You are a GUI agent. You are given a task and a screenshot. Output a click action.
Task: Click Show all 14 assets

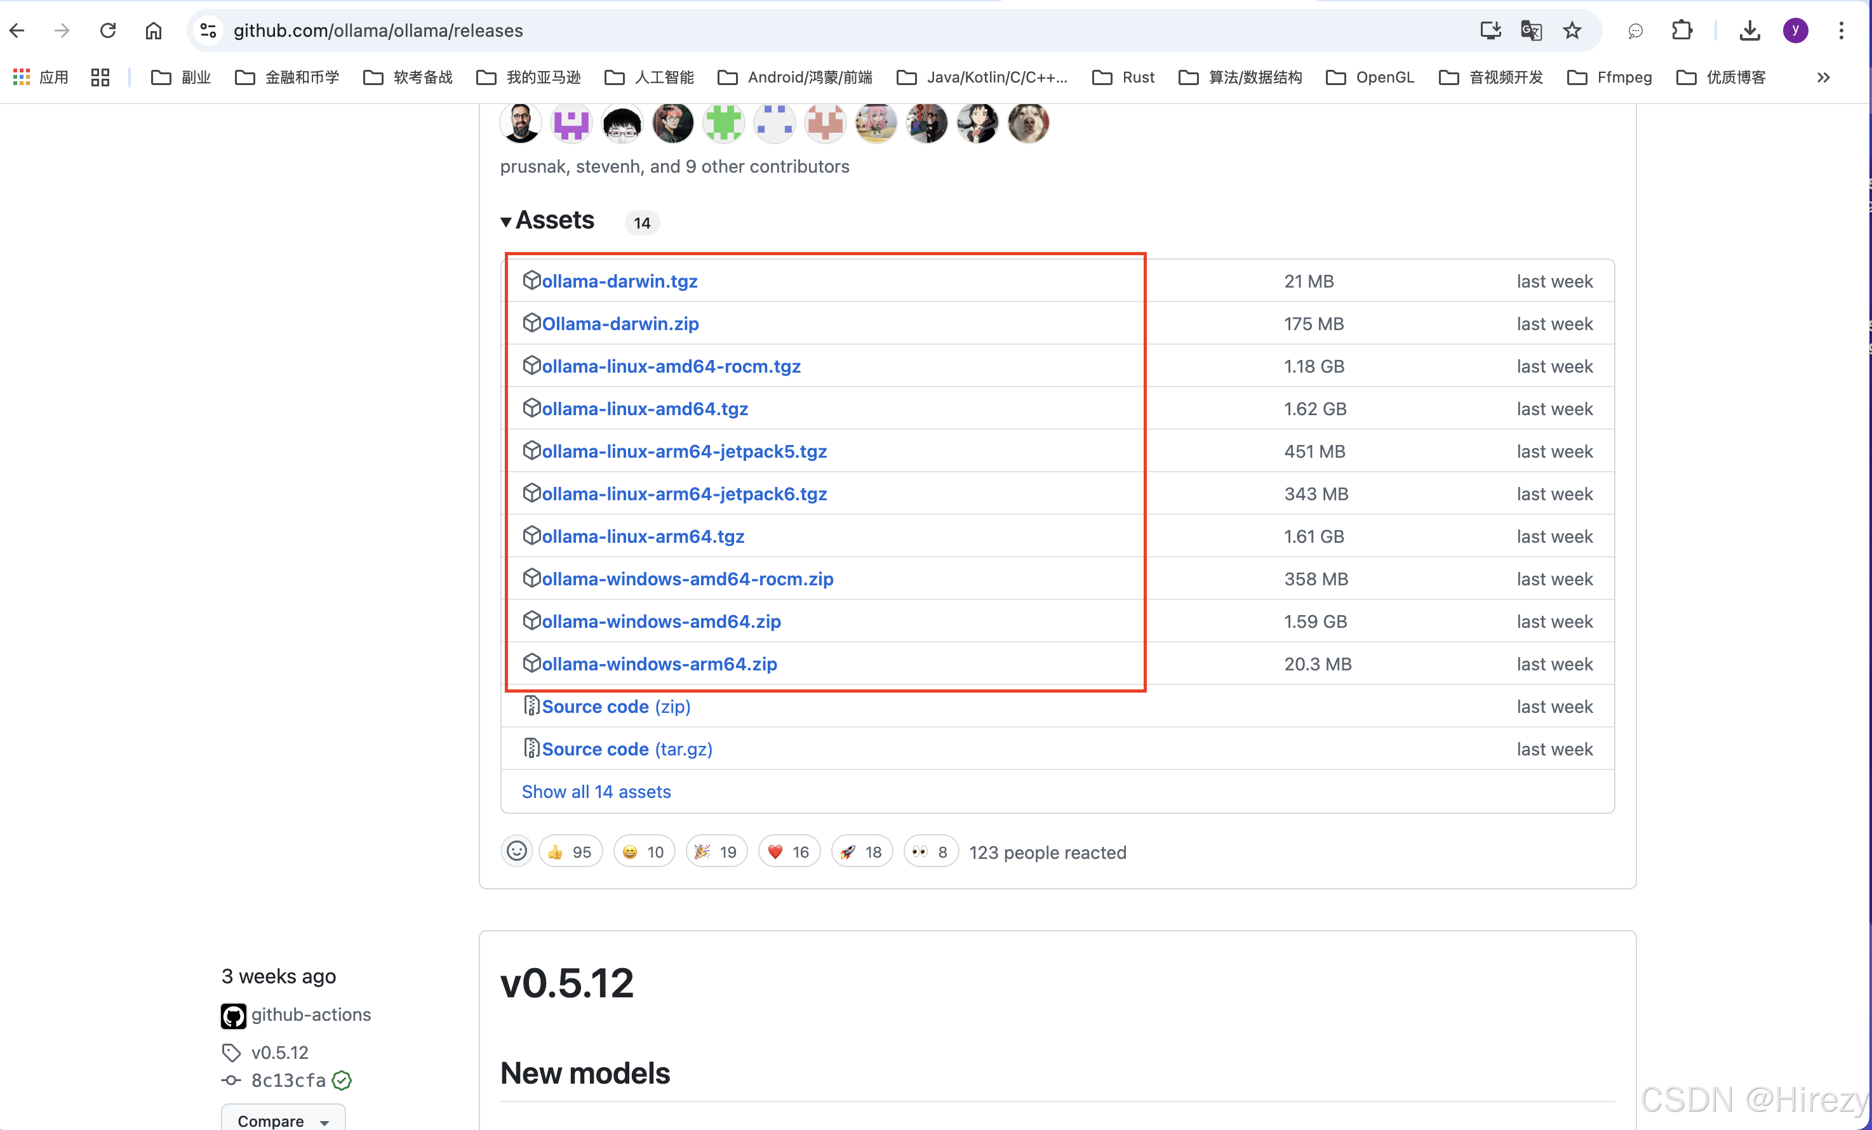(x=596, y=791)
